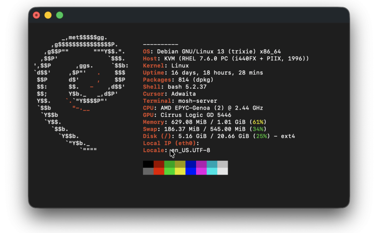Click the dark gray color swatch
The width and height of the screenshot is (378, 233).
148,171
